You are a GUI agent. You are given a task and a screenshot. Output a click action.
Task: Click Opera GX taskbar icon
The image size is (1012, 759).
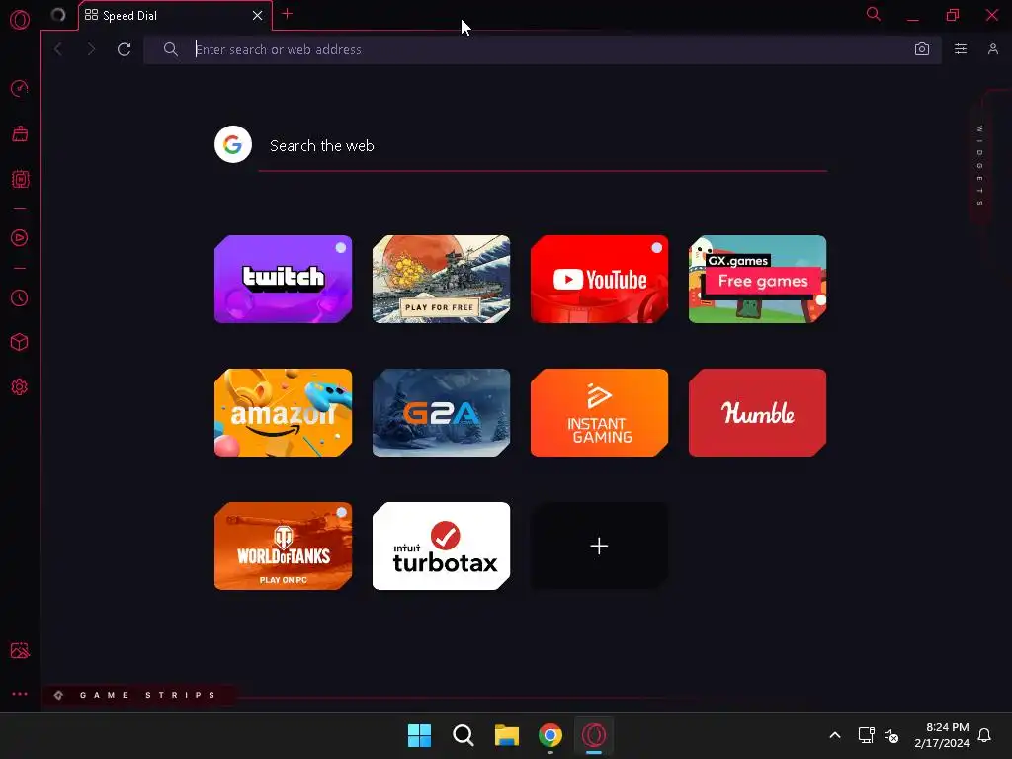pos(594,735)
